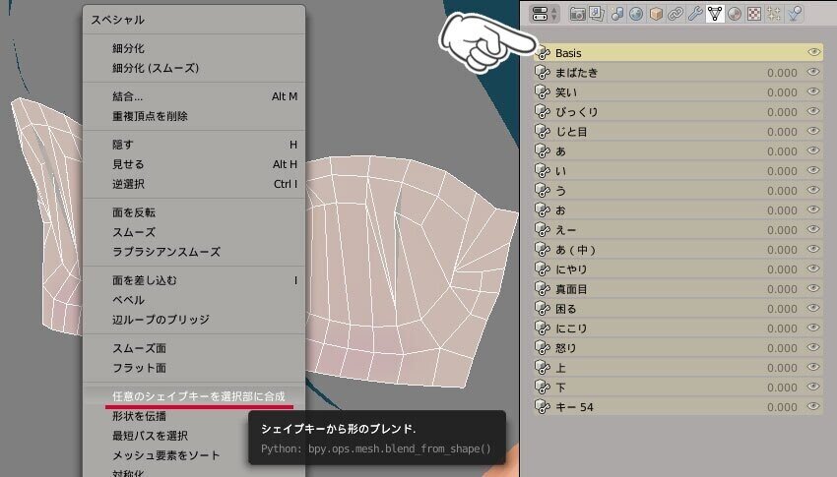Choose 面を反転 from the menu
The width and height of the screenshot is (837, 477).
[x=134, y=212]
